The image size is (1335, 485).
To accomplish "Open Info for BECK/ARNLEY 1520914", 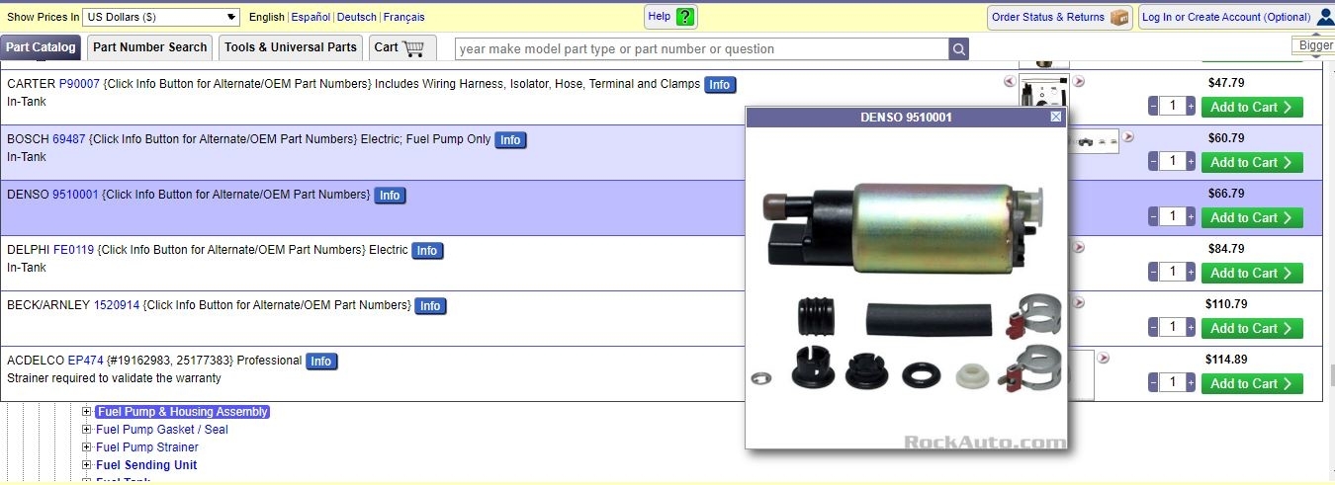I will 430,306.
